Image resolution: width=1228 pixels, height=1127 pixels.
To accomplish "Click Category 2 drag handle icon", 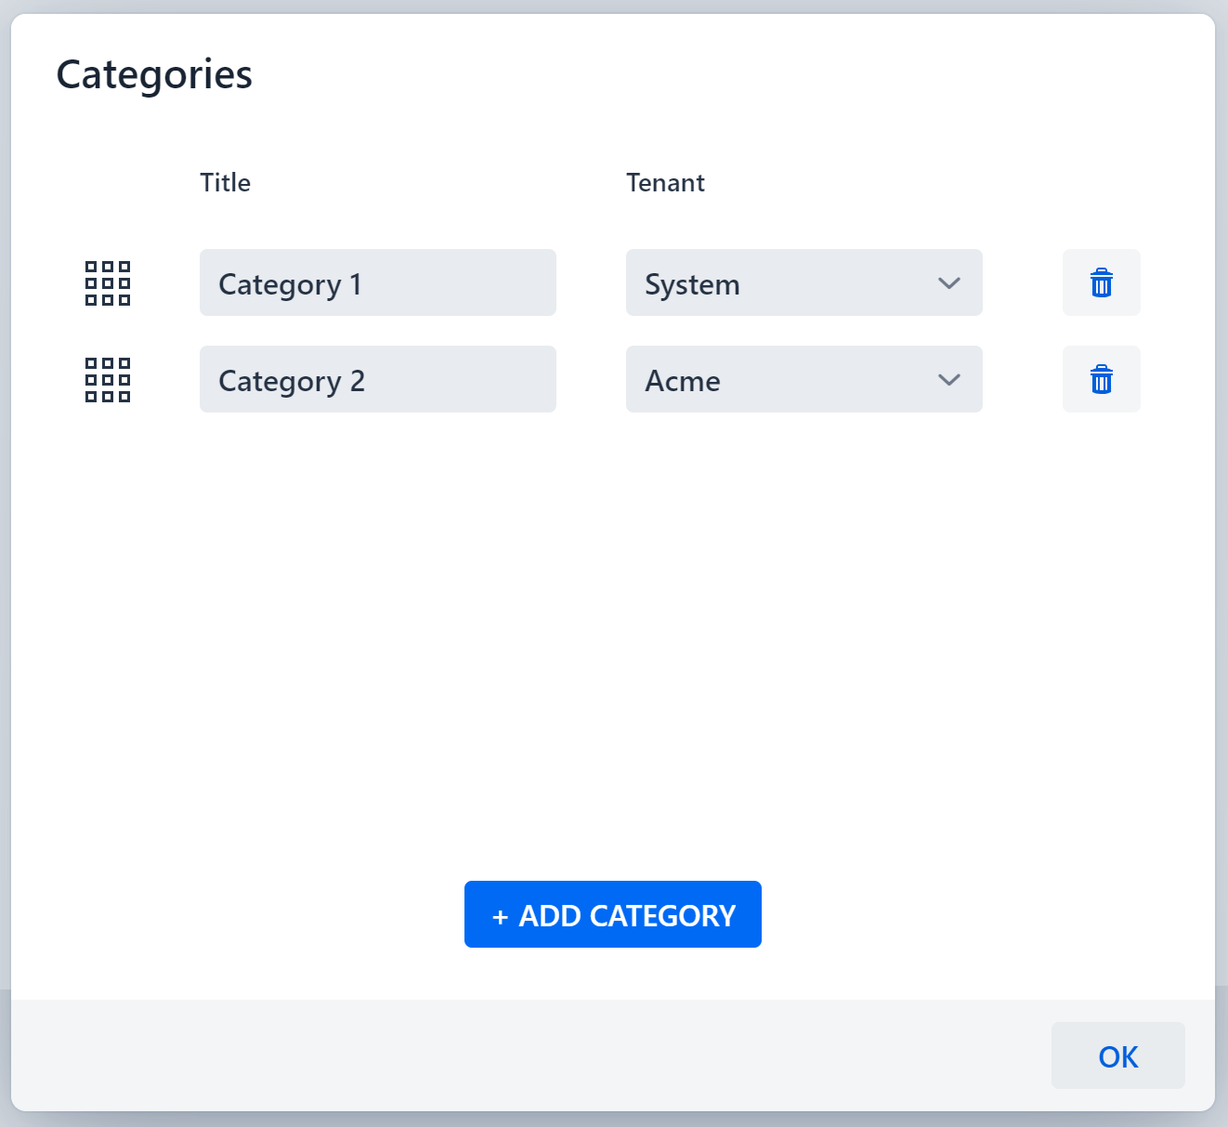I will pos(107,379).
